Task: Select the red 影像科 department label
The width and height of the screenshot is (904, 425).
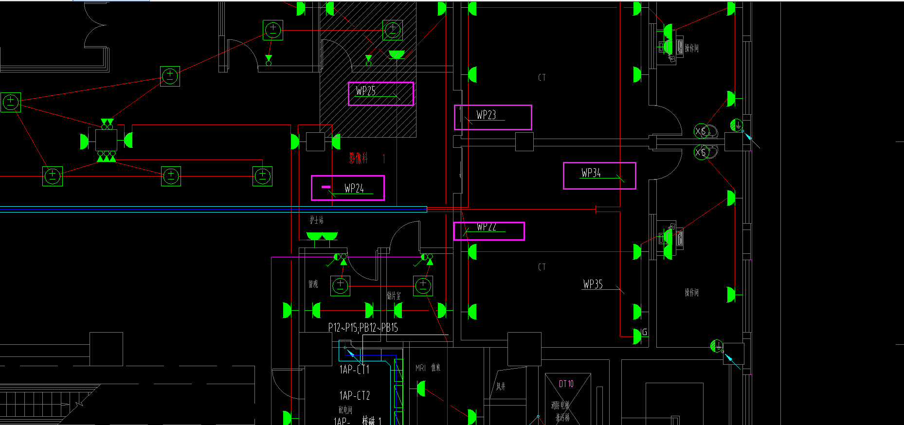Action: pos(359,158)
